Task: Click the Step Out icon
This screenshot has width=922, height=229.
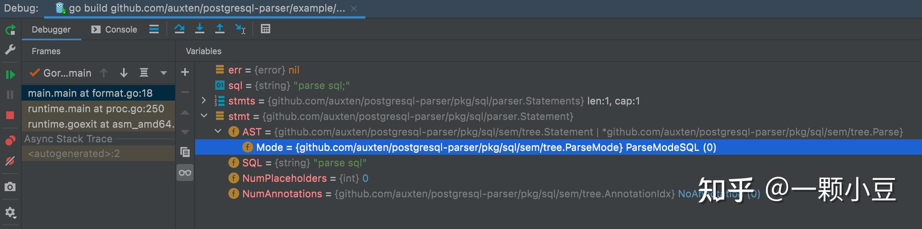Action: [219, 29]
